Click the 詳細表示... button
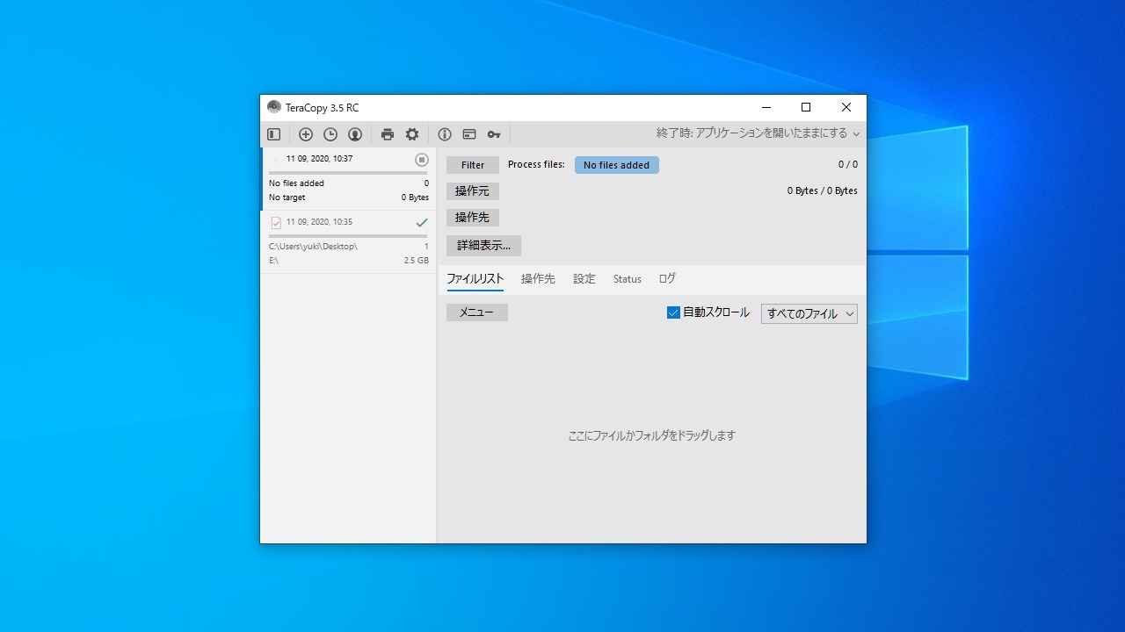Screen dimensions: 1125x632 pyautogui.click(x=483, y=246)
